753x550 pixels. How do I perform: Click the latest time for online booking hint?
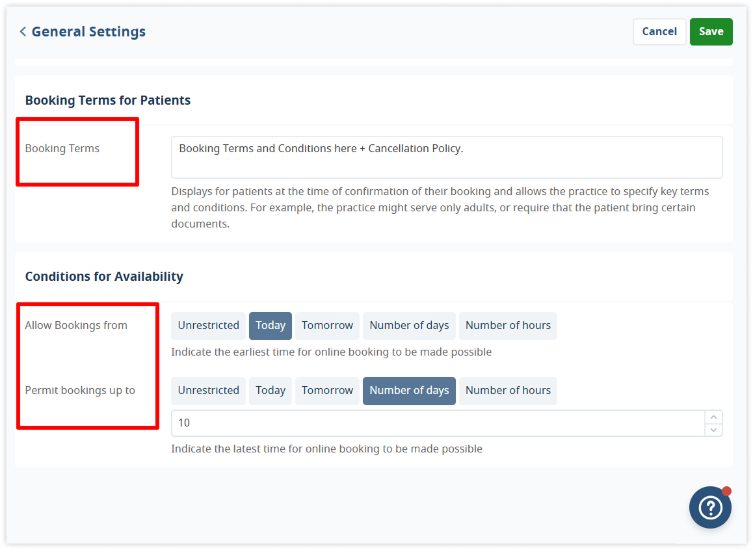point(326,449)
